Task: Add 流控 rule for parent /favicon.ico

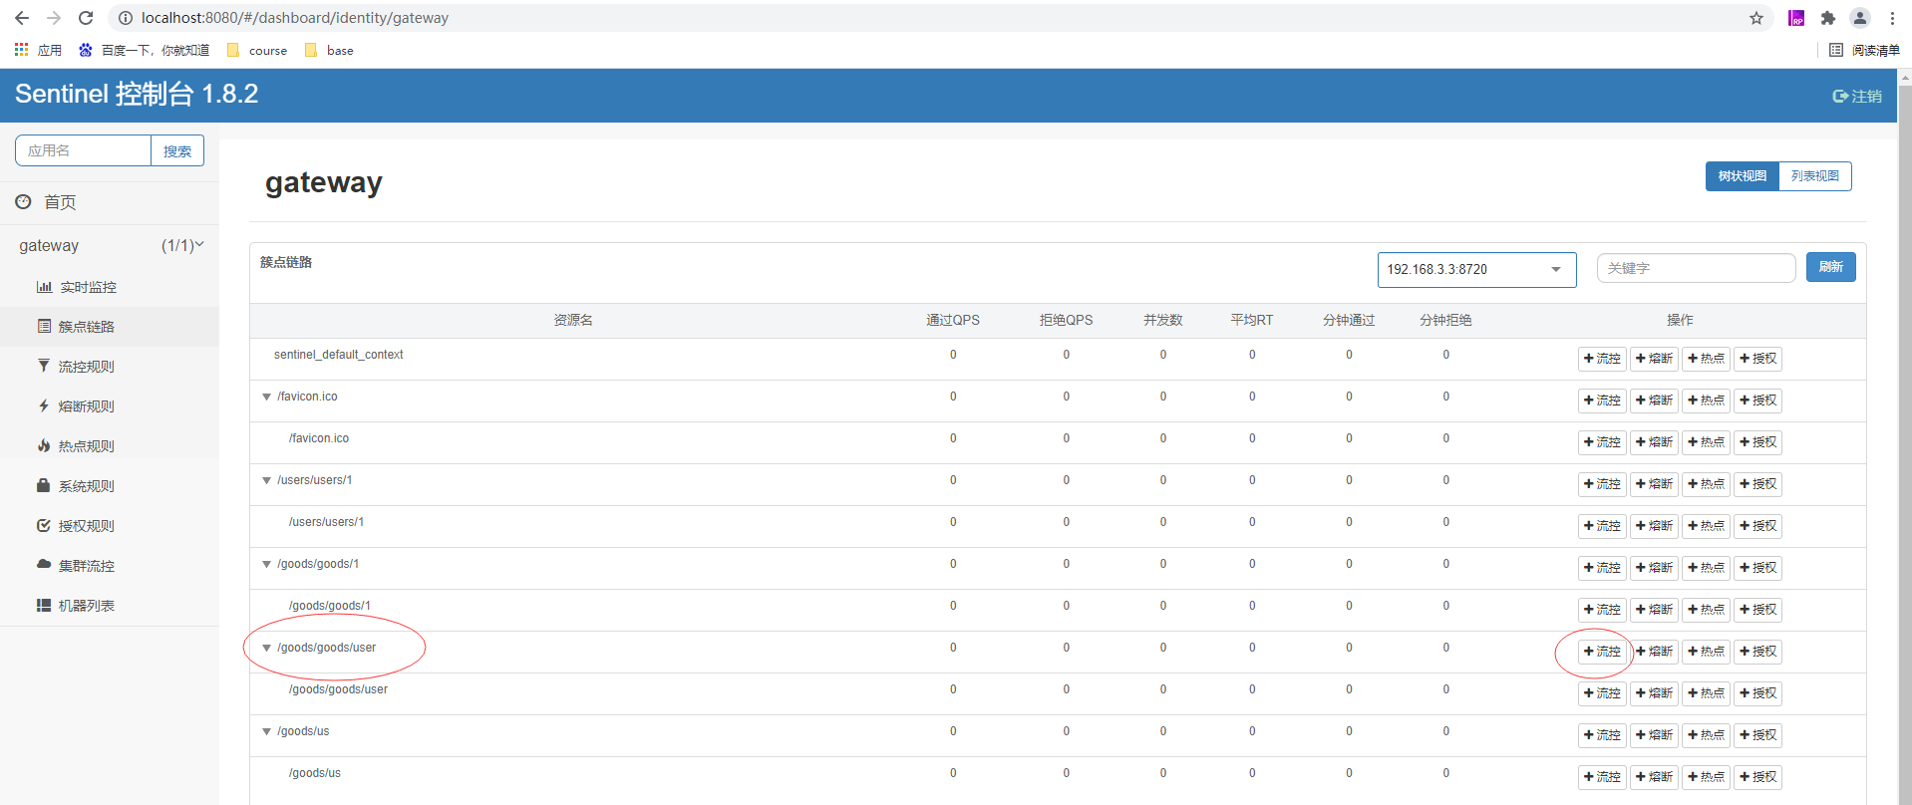Action: click(1602, 401)
